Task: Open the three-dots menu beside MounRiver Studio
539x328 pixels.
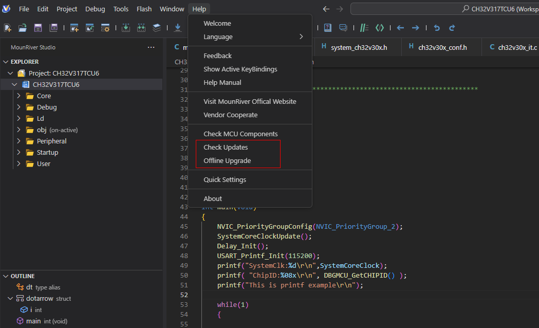Action: click(x=151, y=47)
